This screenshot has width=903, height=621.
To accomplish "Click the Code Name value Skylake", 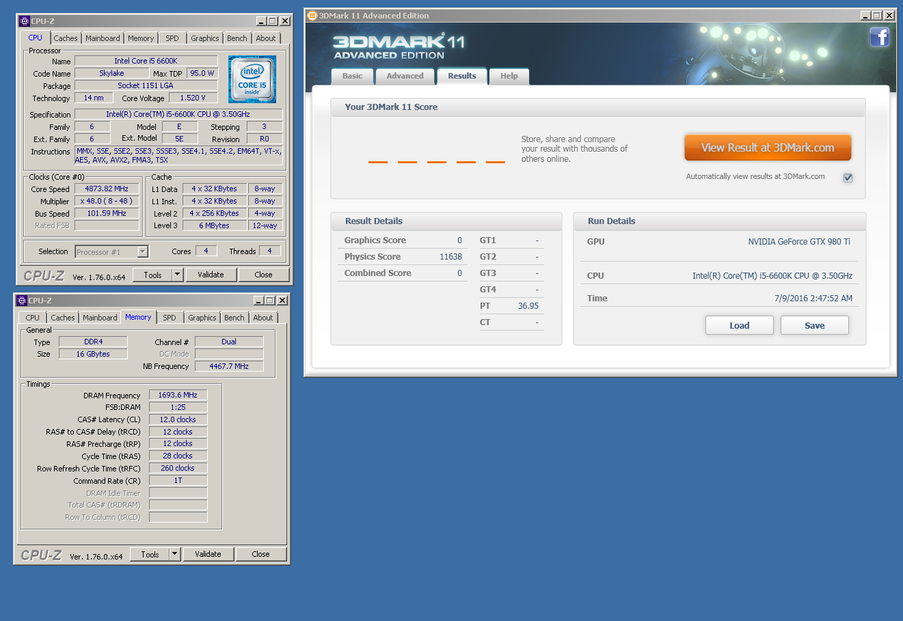I will (x=111, y=73).
